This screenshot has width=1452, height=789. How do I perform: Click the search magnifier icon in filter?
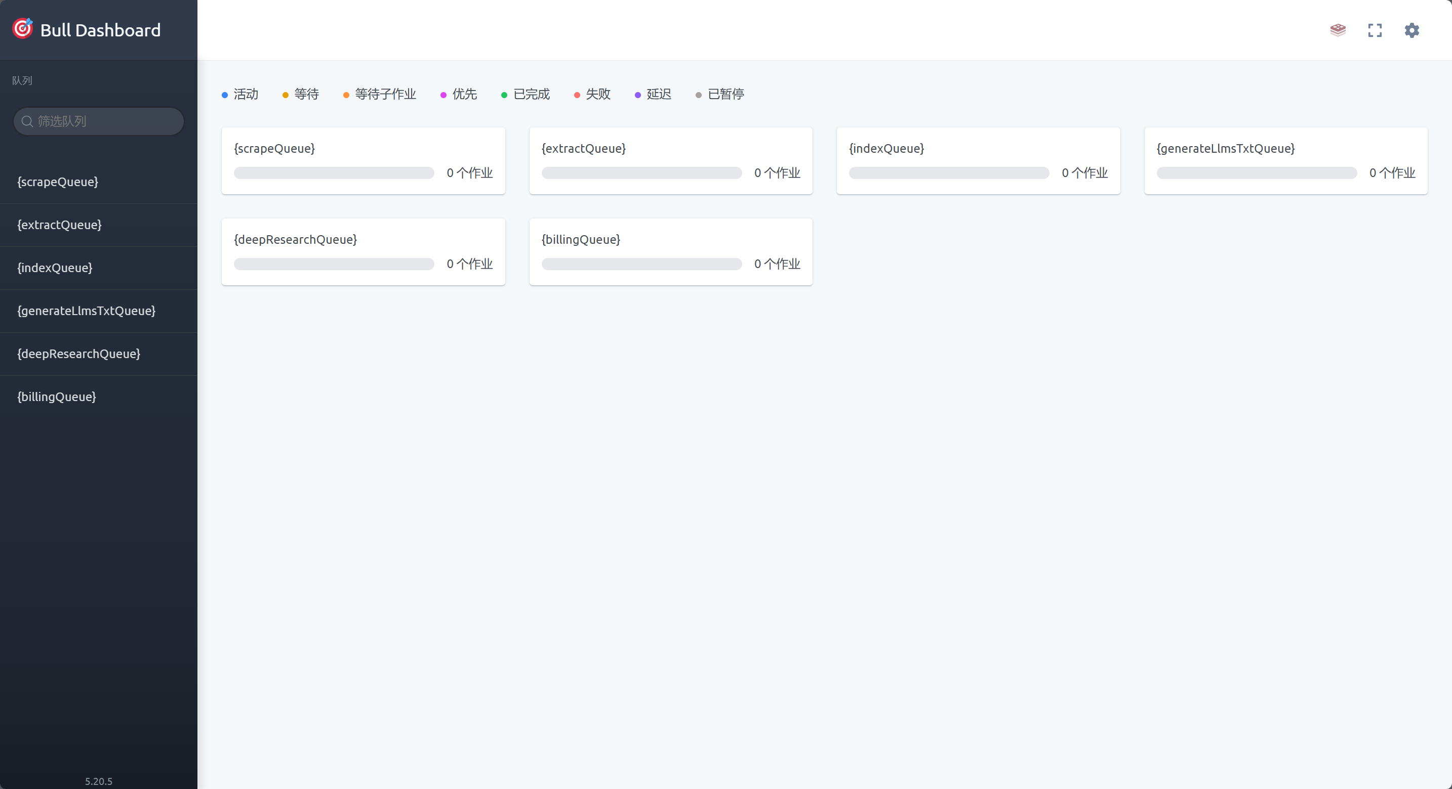(27, 121)
